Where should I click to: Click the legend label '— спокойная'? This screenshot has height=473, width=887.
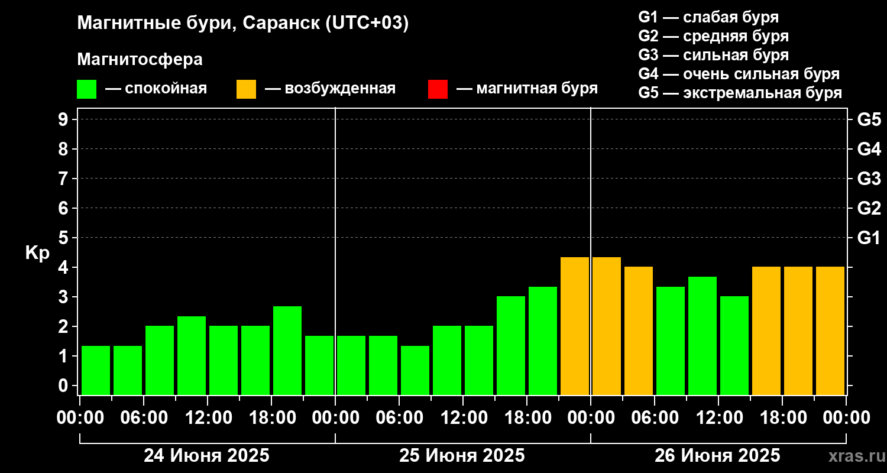point(156,89)
